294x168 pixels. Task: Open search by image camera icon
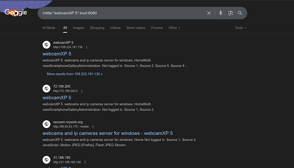(x=231, y=13)
